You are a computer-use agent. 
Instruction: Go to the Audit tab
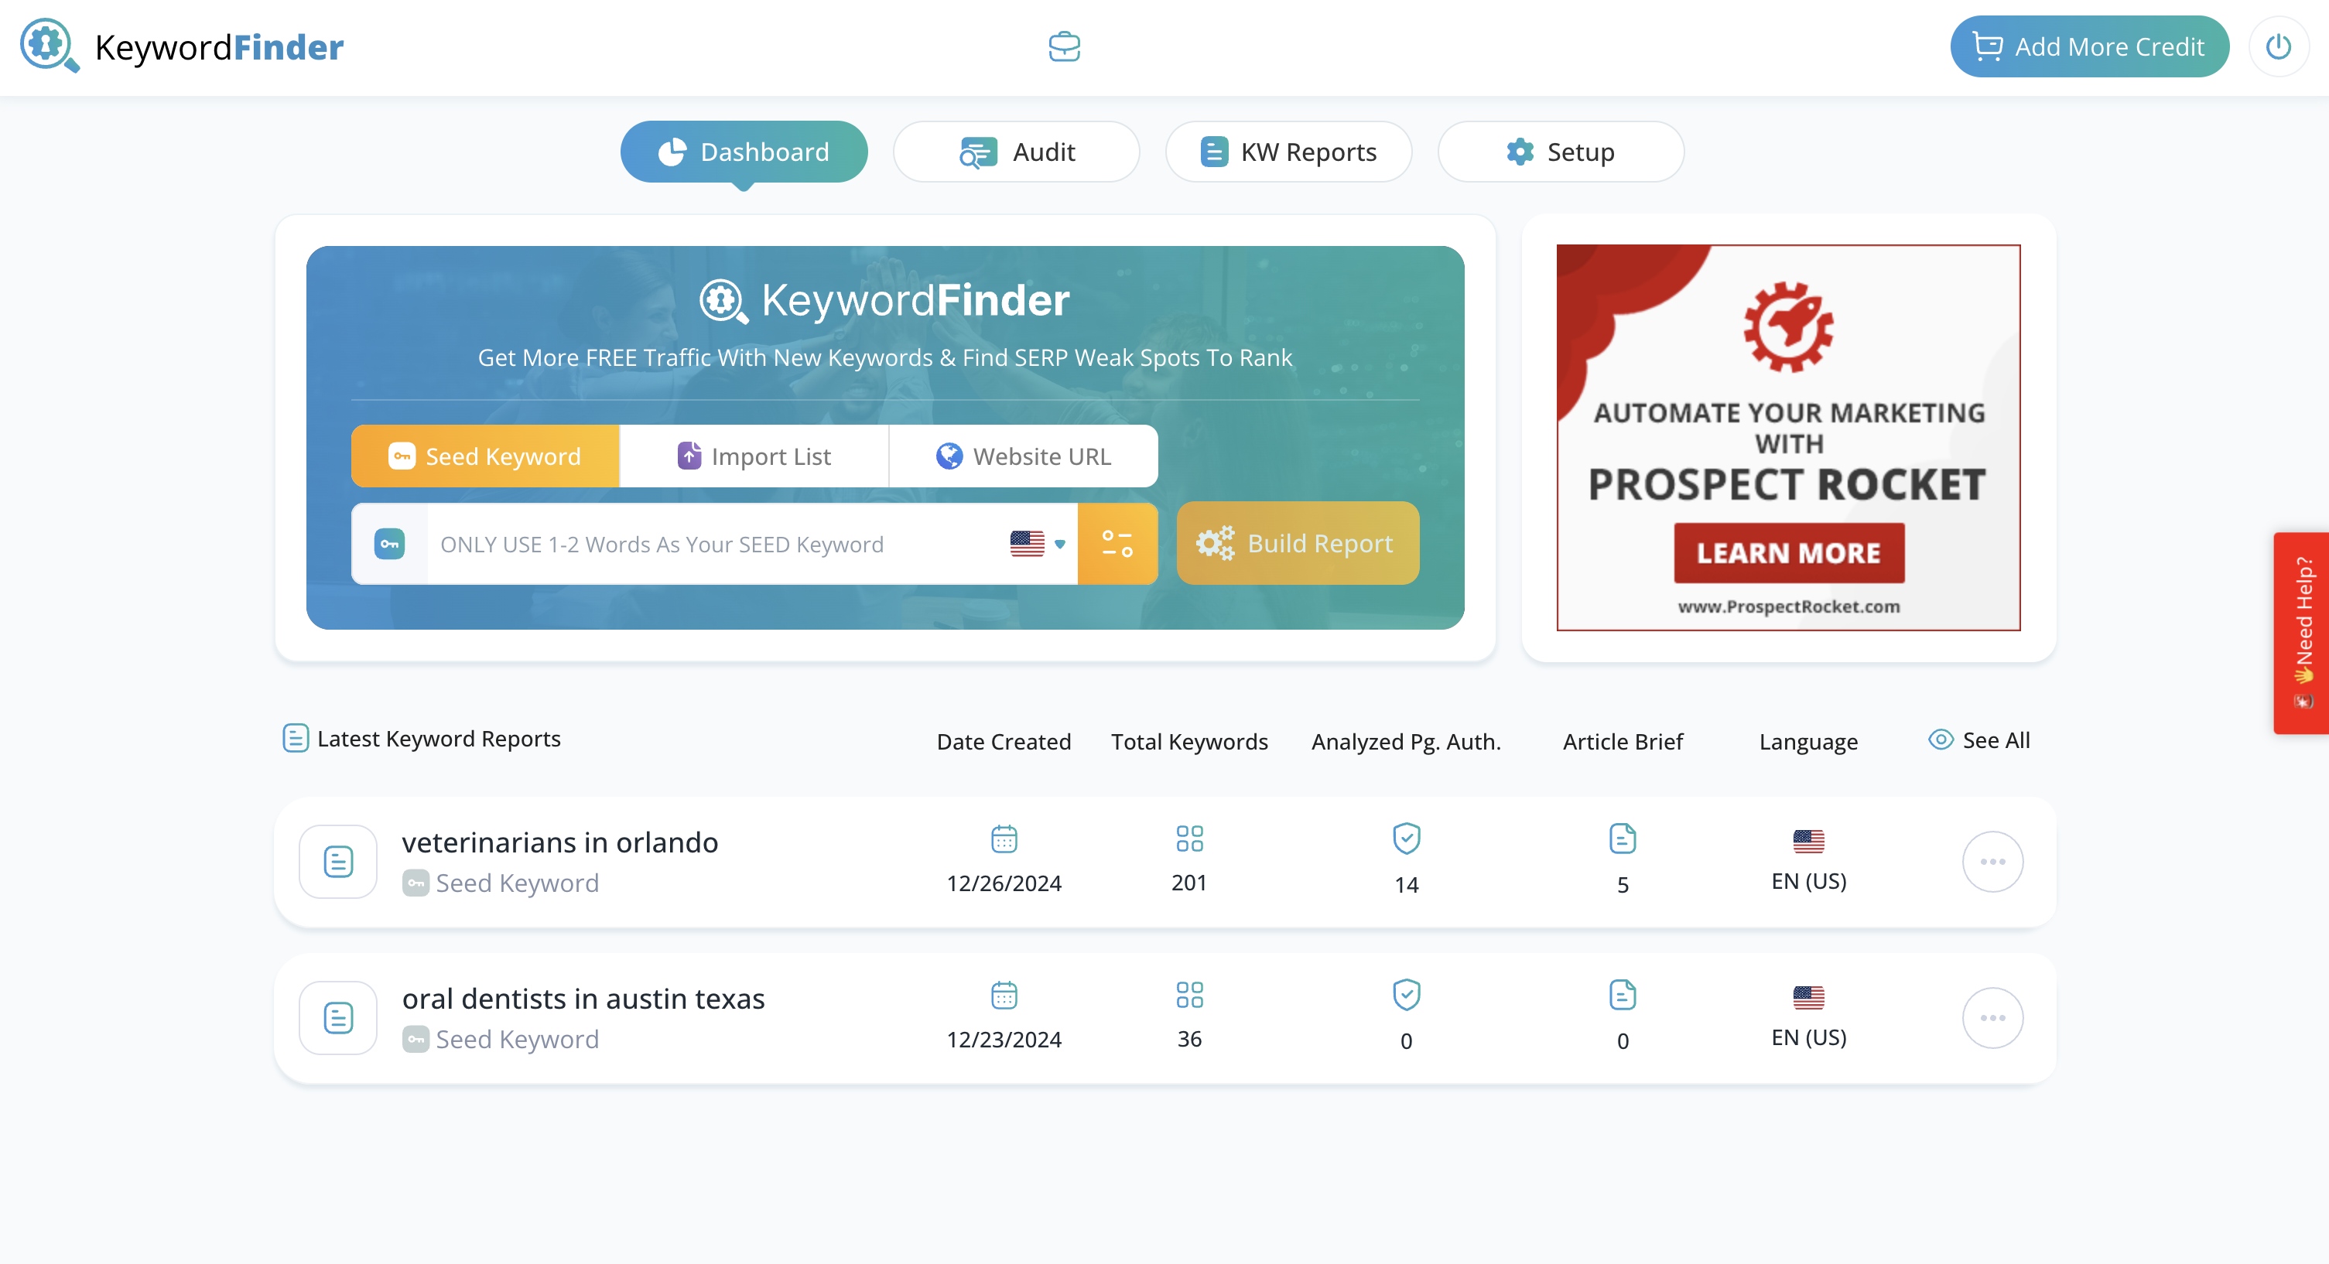(x=1016, y=151)
